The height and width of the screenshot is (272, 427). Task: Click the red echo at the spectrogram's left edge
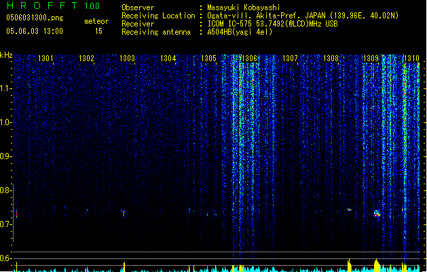(16, 214)
